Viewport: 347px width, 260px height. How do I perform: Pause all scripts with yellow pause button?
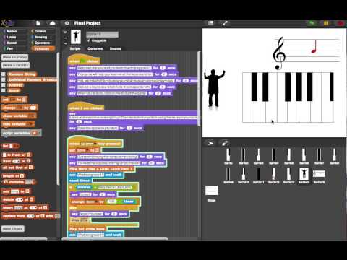click(x=326, y=23)
